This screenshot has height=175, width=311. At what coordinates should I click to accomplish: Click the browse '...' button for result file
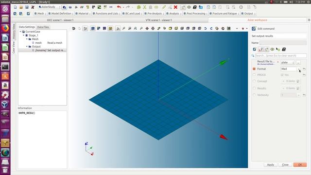tap(298, 63)
